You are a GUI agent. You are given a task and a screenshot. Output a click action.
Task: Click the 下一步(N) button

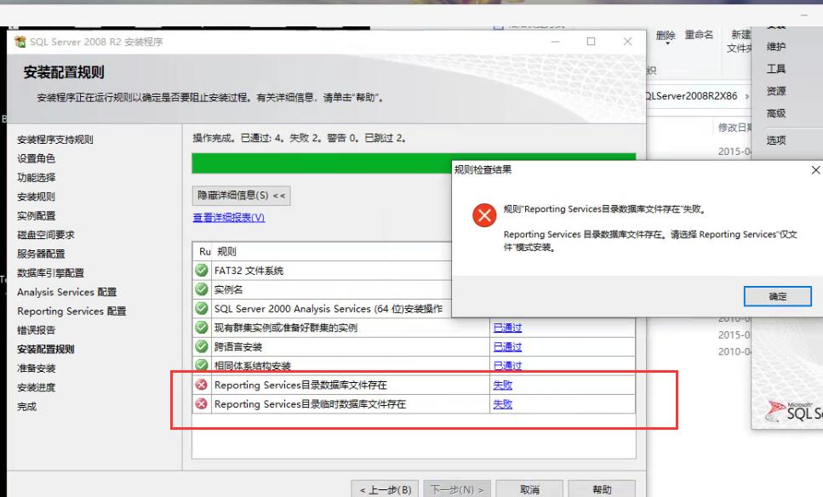[457, 489]
